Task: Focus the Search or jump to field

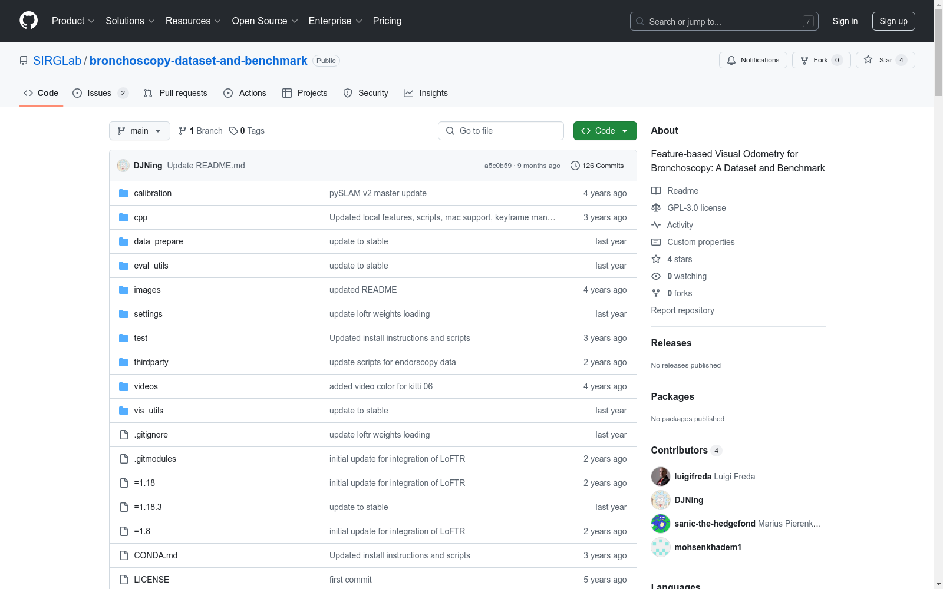Action: point(724,21)
